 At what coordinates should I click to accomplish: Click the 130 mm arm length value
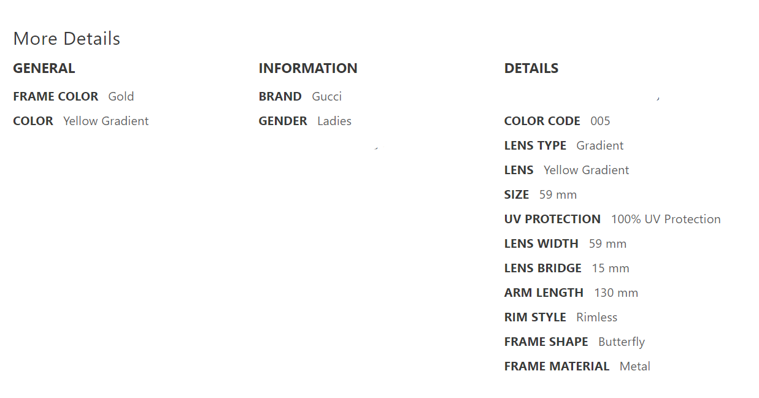[616, 293]
